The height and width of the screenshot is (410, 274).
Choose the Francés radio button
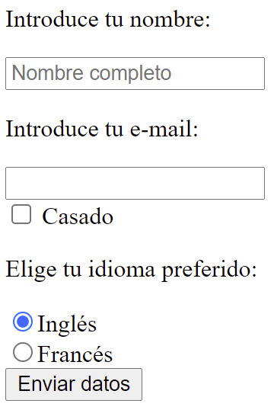coord(23,352)
